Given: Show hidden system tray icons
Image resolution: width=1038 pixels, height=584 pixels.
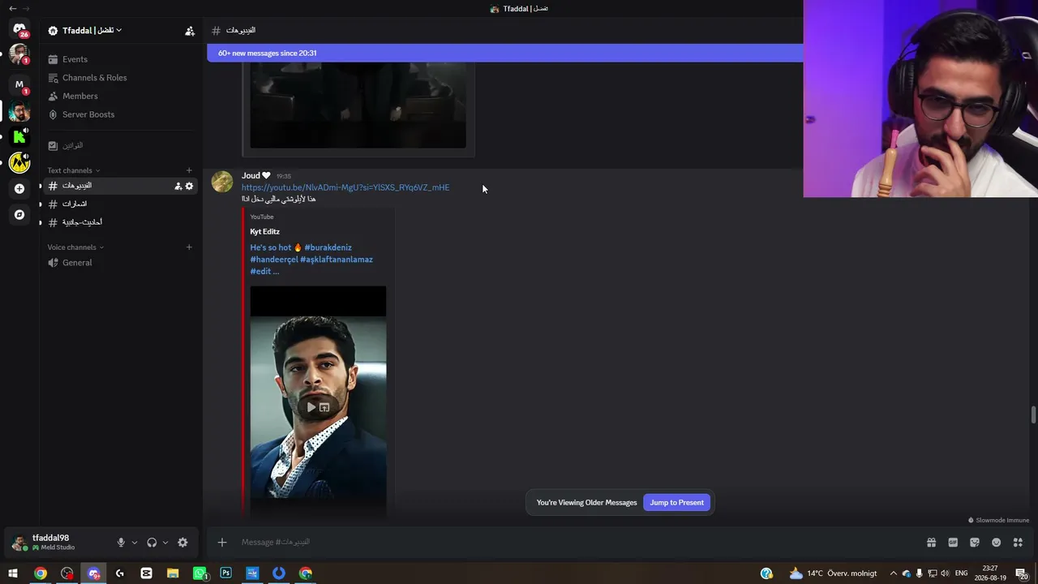Looking at the screenshot, I should [894, 573].
